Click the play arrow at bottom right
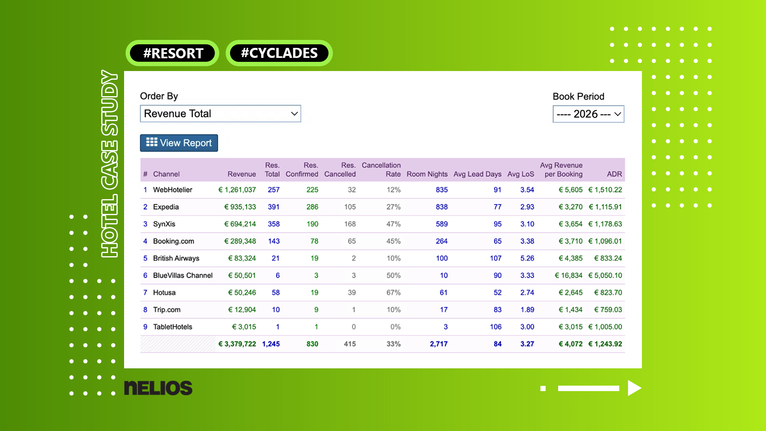 coord(634,388)
